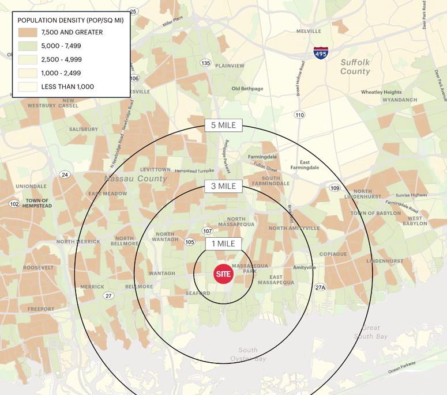Image resolution: width=447 pixels, height=395 pixels.
Task: Click the MASSAPEQUA PARK label
Action: click(250, 268)
